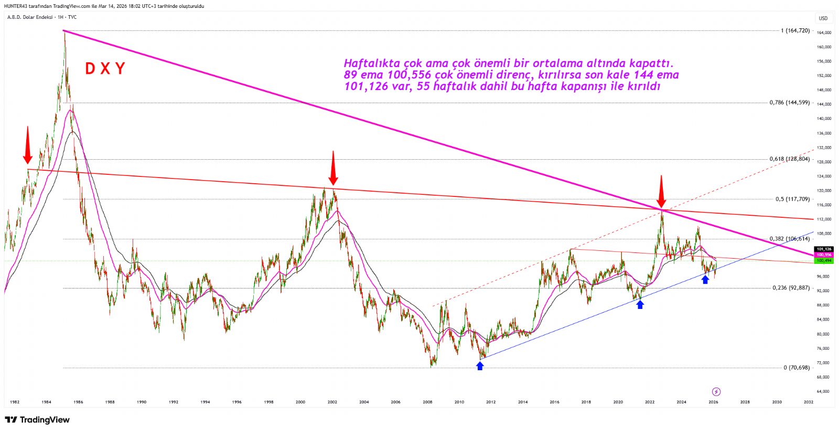Click the black 101,126 price label
The width and height of the screenshot is (839, 432).
pos(824,249)
